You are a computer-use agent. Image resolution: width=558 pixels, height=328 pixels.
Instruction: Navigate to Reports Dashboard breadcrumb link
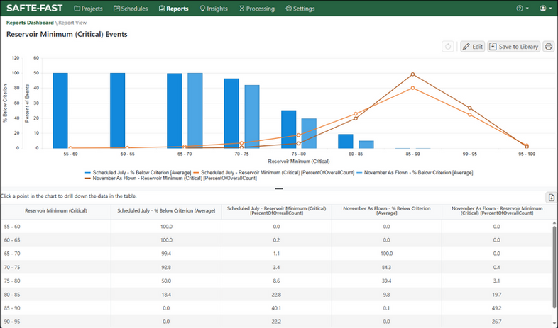(x=30, y=23)
